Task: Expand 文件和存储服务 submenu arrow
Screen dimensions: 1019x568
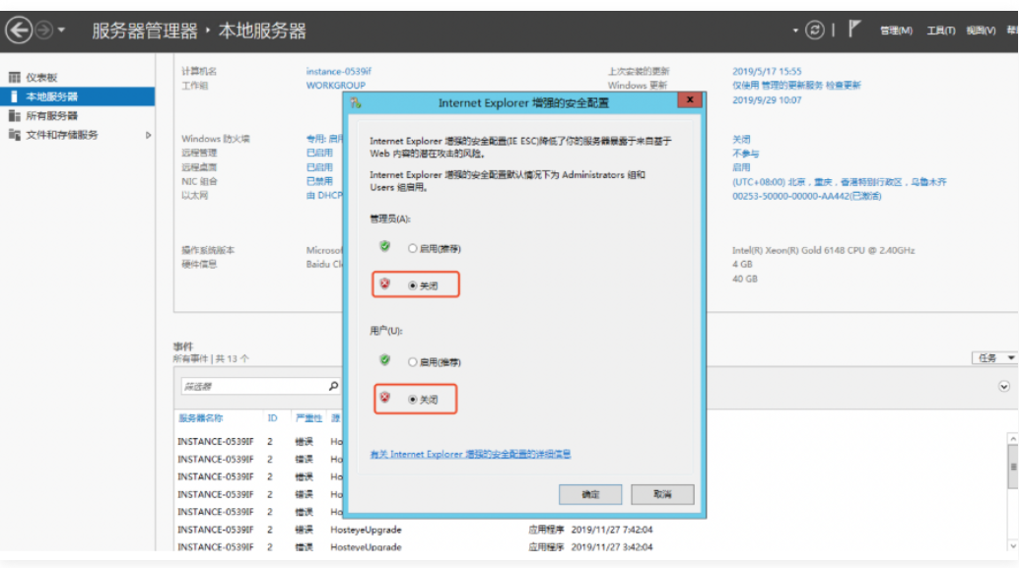Action: pyautogui.click(x=149, y=135)
